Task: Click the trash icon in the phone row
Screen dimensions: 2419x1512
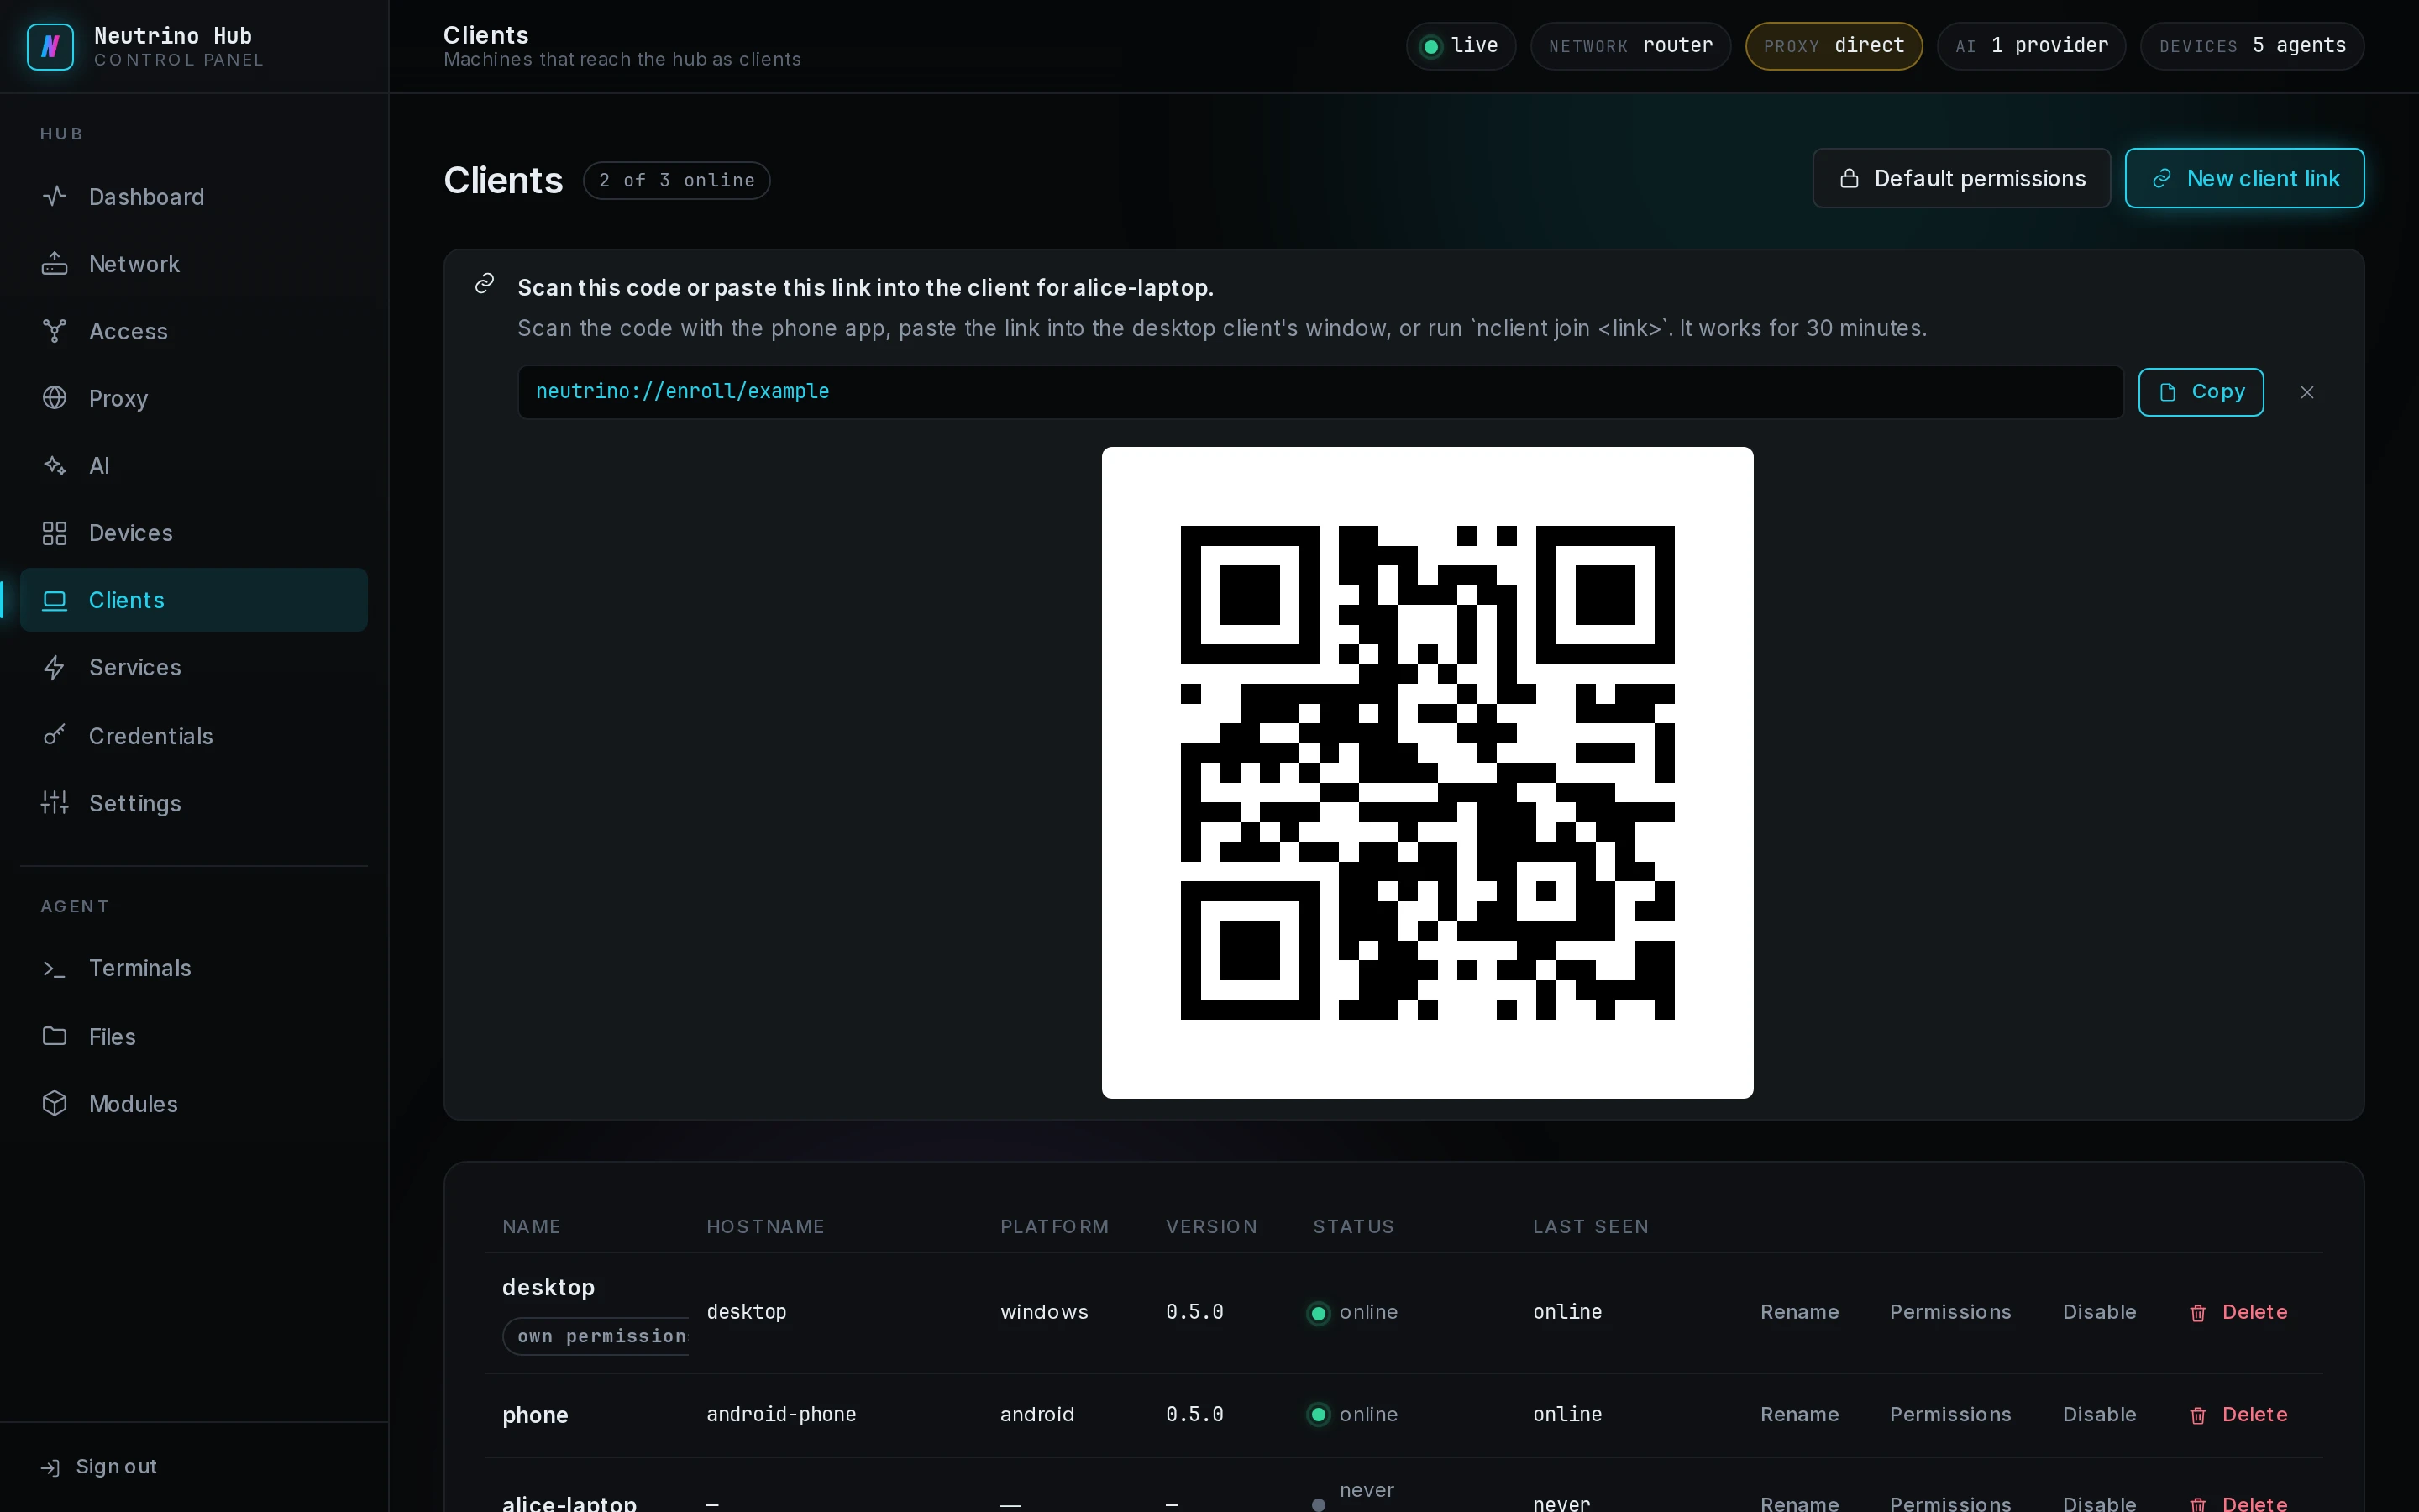Action: tap(2197, 1415)
